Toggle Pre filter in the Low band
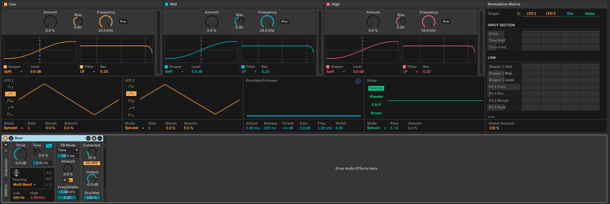This screenshot has height=204, width=610. pos(123,21)
